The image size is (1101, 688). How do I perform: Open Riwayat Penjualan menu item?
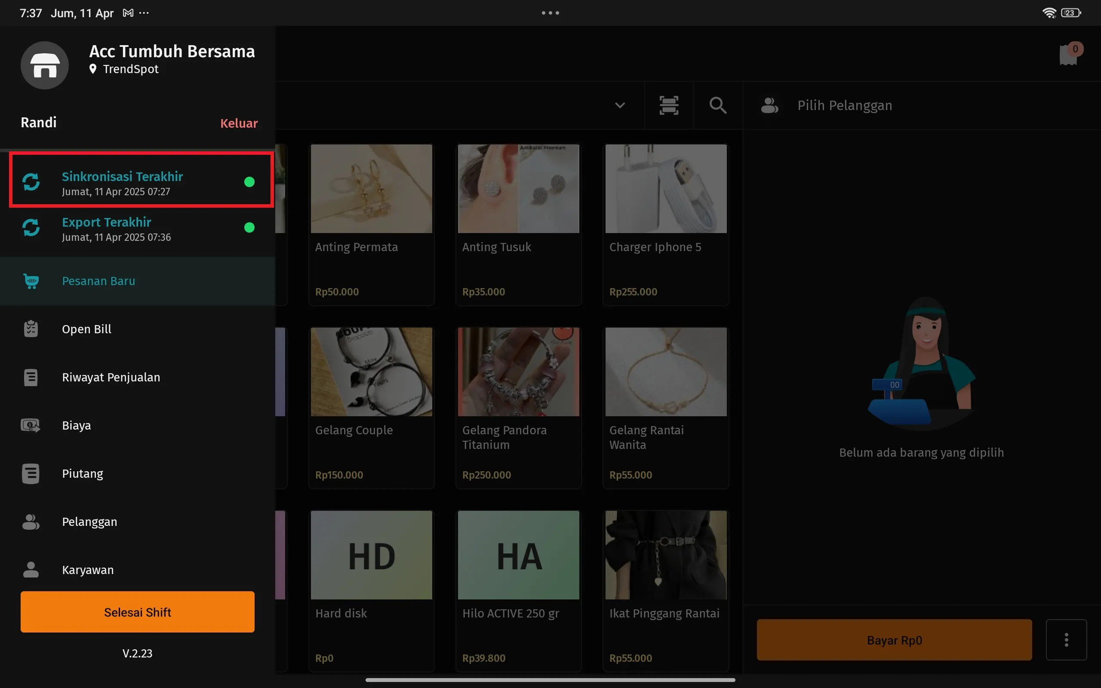pyautogui.click(x=111, y=377)
